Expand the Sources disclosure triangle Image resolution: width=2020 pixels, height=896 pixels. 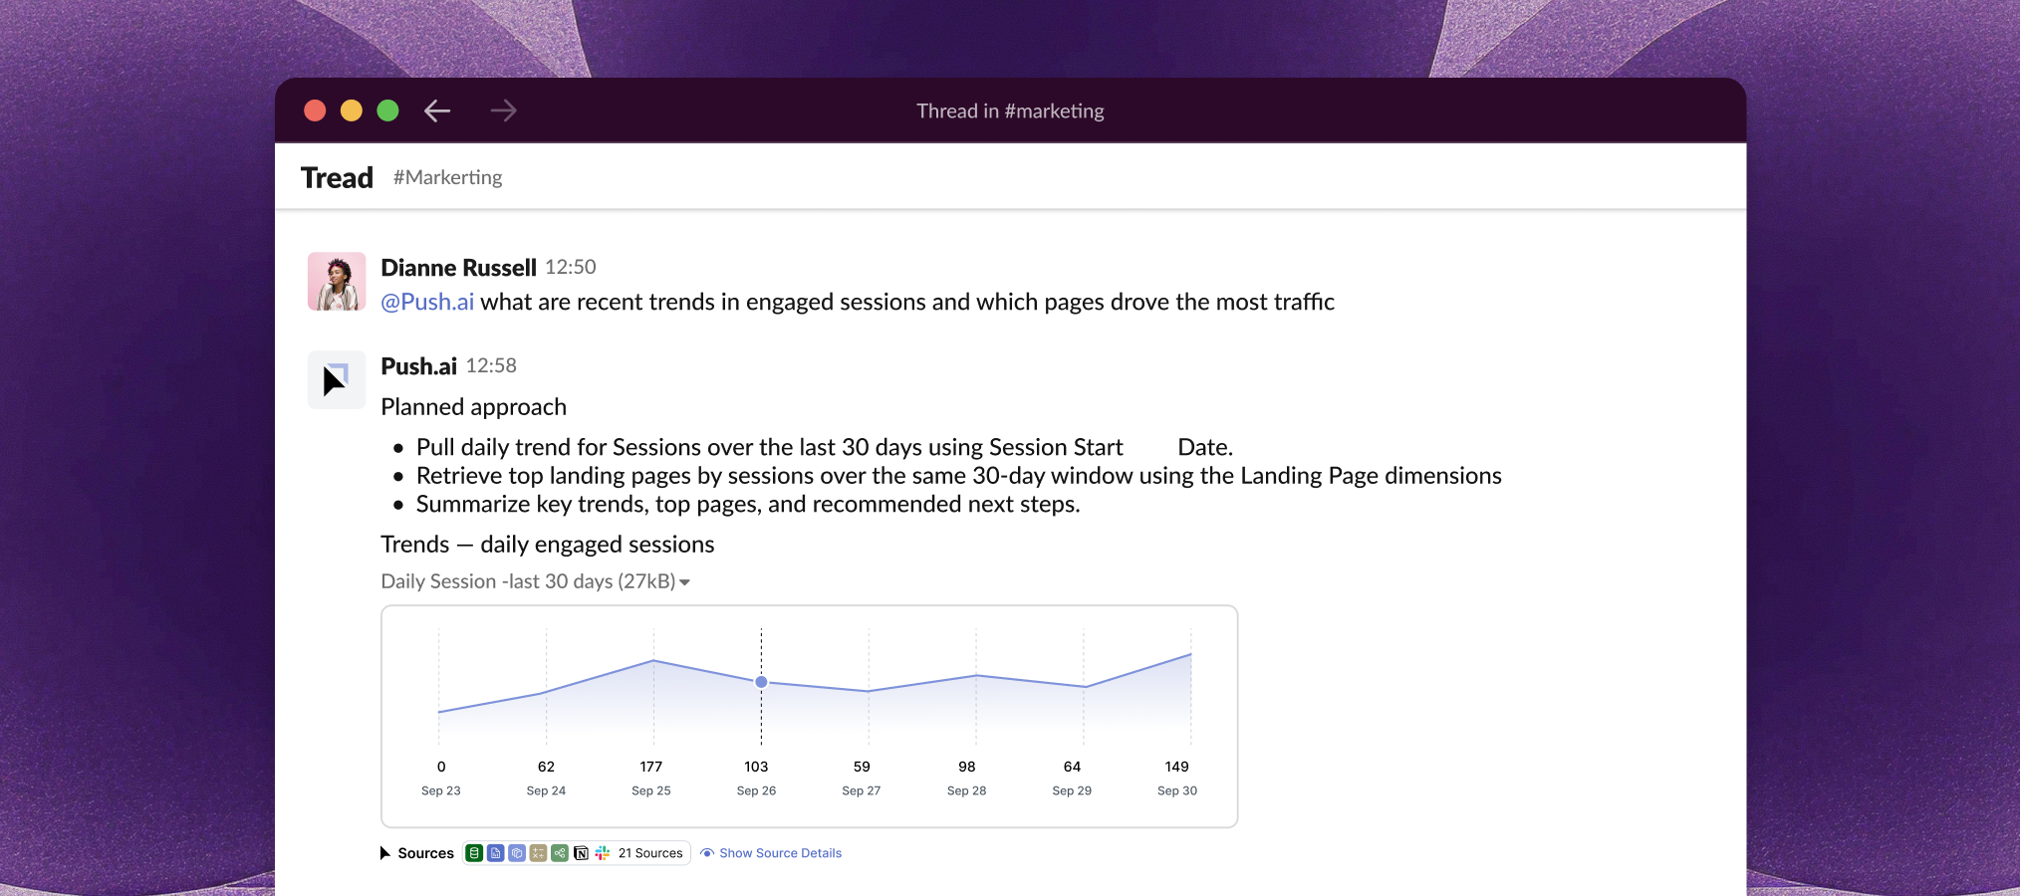[385, 853]
